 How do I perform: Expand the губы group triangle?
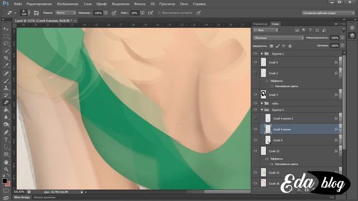click(x=262, y=103)
